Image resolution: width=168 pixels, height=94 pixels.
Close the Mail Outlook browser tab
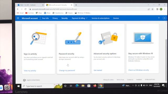click(x=43, y=5)
